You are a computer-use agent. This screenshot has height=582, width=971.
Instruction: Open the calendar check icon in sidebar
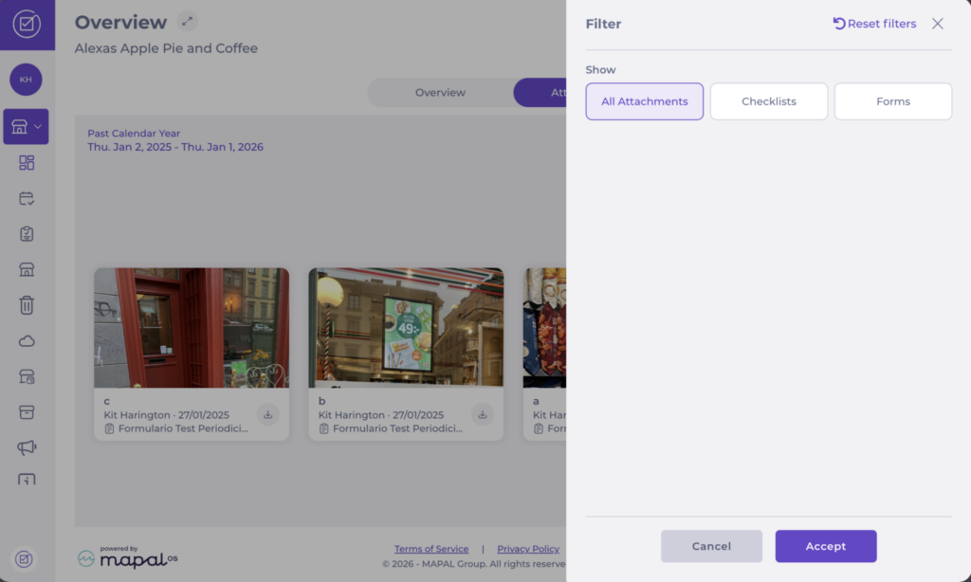27,198
